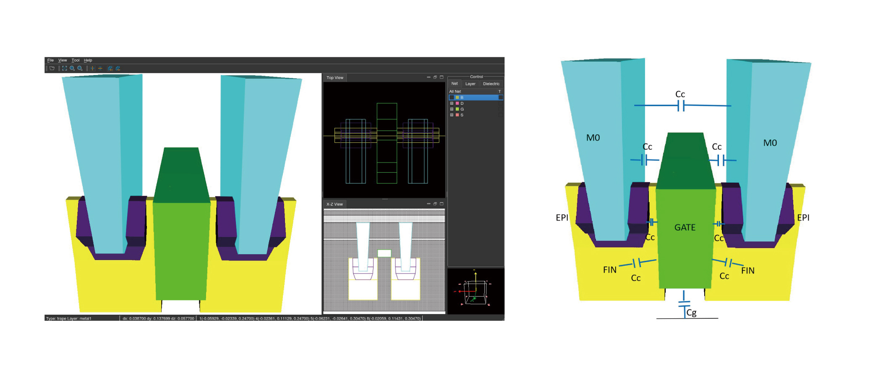Click the zoom in magnifier icon
Viewport: 878px width, 377px height.
click(72, 68)
